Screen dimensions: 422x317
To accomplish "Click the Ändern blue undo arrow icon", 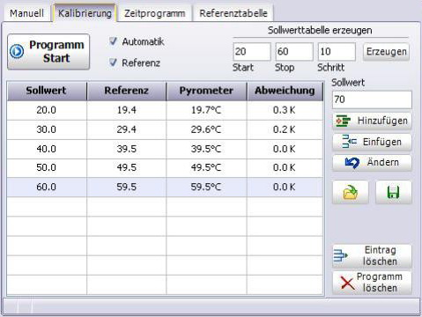I will pos(352,162).
